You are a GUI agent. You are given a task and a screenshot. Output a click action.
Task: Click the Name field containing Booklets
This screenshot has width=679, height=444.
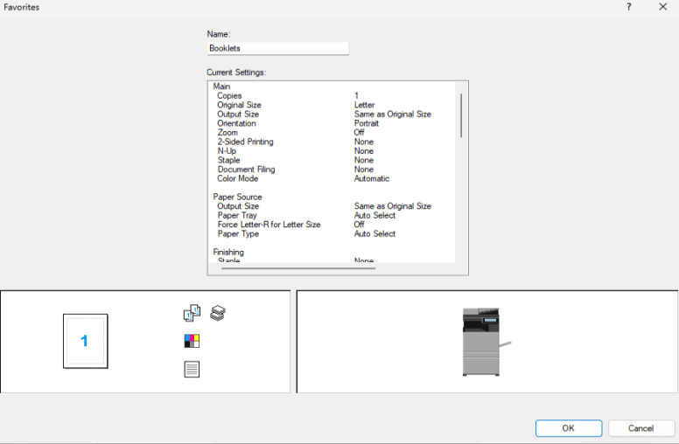point(277,49)
